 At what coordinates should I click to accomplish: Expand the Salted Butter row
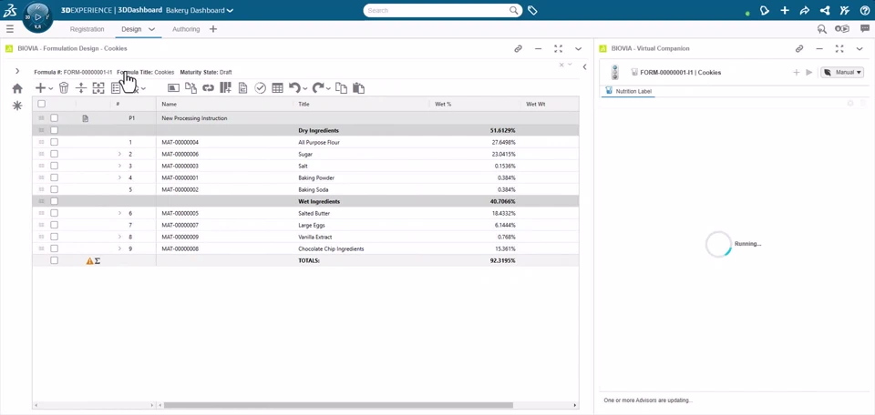[119, 213]
